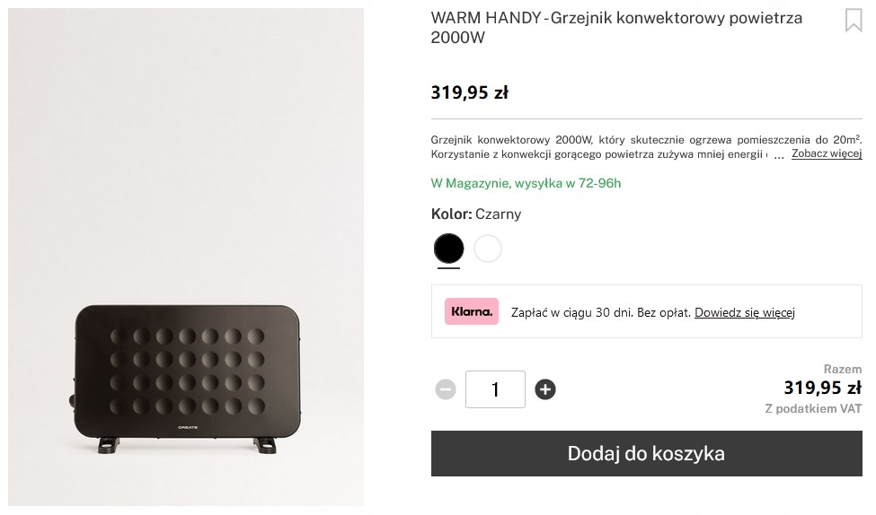Viewport: 876px width, 515px height.
Task: Click the WARM HANDY product title
Action: point(616,27)
